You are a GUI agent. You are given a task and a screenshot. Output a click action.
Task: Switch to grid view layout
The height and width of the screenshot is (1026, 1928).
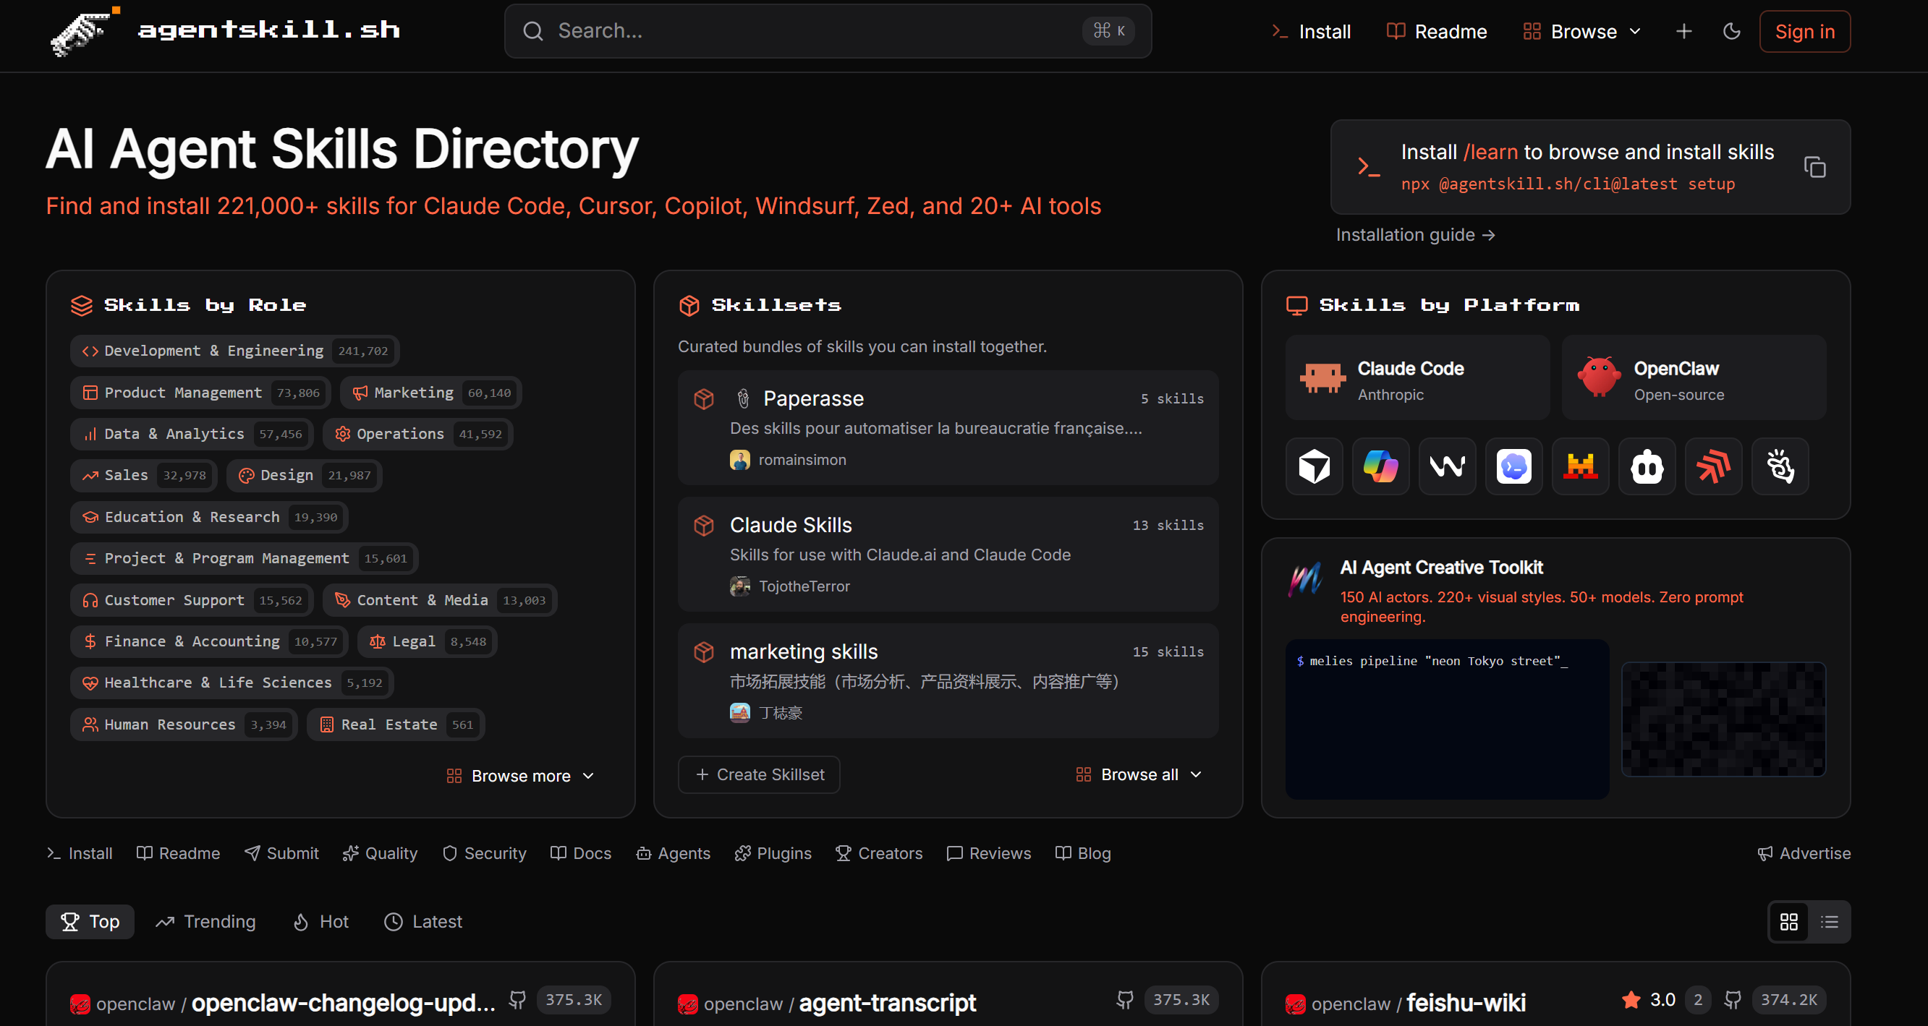point(1788,921)
